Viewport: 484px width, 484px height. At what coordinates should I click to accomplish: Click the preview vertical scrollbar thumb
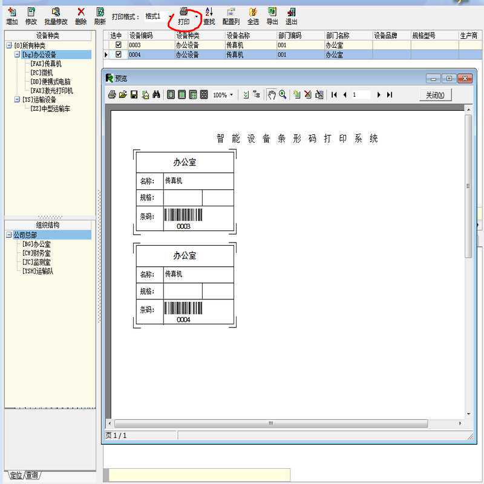coord(468,186)
